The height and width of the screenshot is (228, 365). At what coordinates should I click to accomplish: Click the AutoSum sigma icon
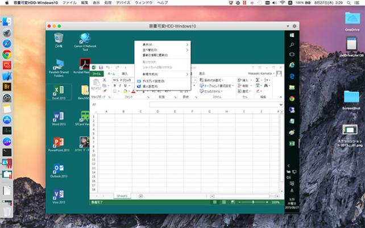[258, 80]
